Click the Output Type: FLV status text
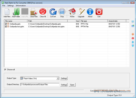The image size is (136, 98). click(x=114, y=95)
